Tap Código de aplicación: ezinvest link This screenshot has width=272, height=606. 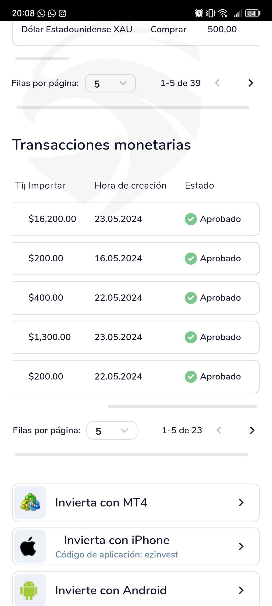(117, 554)
